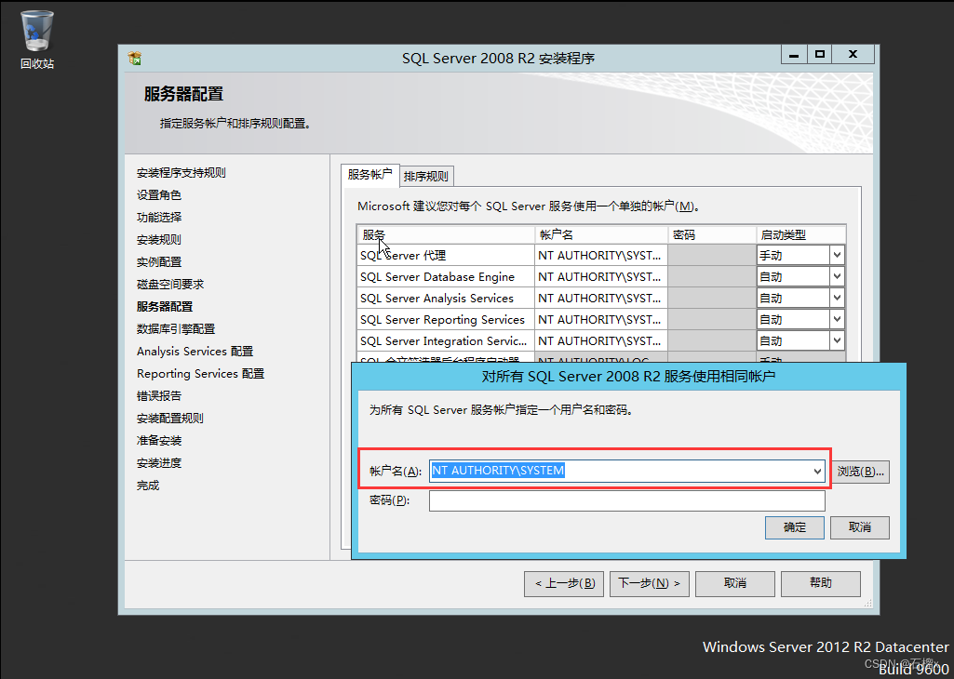Go back with 上一步(B) button
The width and height of the screenshot is (954, 679).
click(564, 583)
